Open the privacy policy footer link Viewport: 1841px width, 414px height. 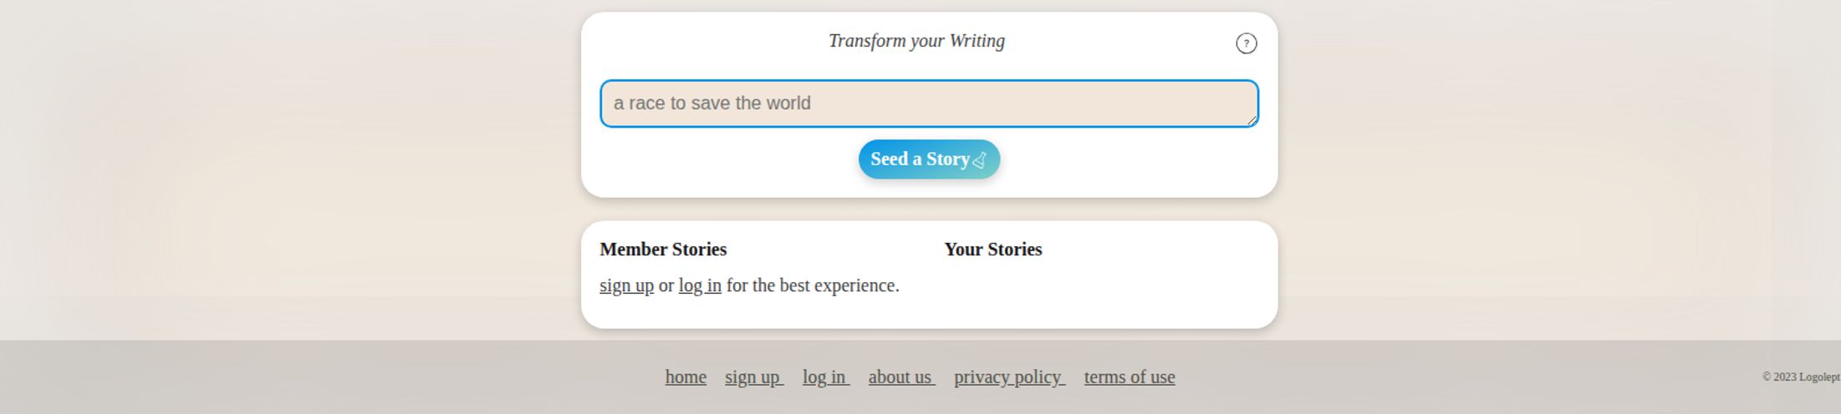1008,377
